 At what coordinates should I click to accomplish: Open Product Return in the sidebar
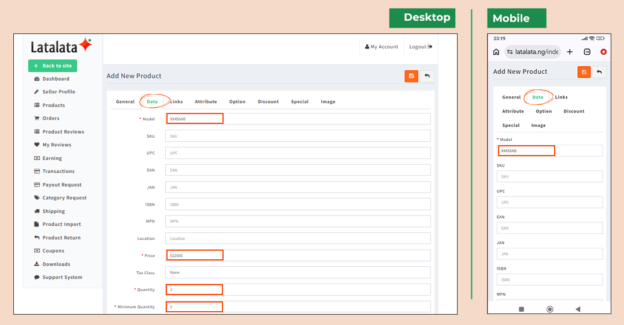57,237
